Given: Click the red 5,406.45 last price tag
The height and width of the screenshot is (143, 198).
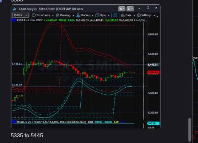Looking at the screenshot, I should click(x=153, y=72).
